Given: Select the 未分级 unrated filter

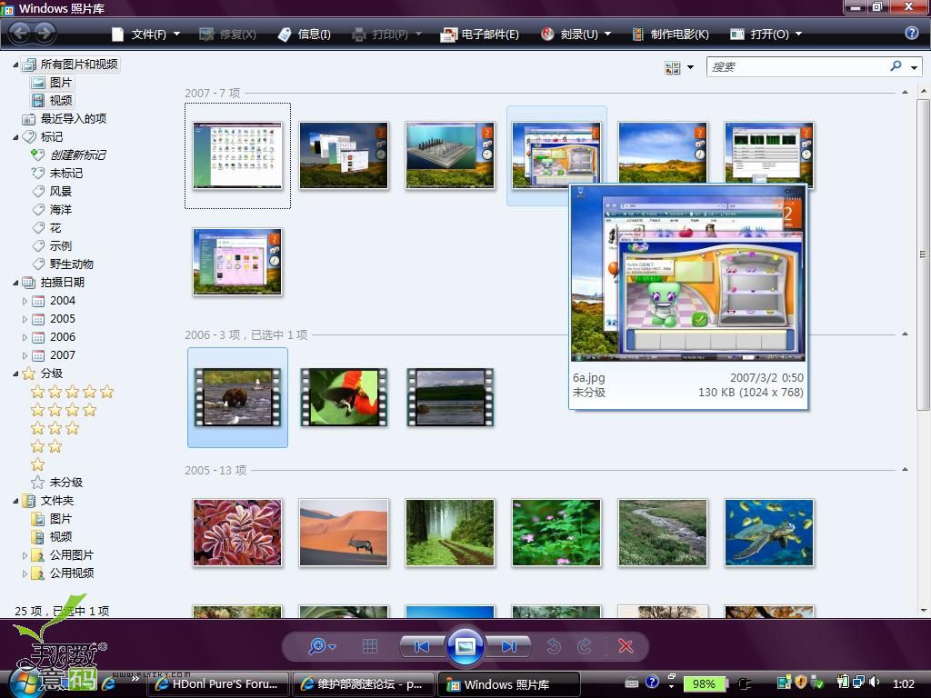Looking at the screenshot, I should [x=65, y=483].
